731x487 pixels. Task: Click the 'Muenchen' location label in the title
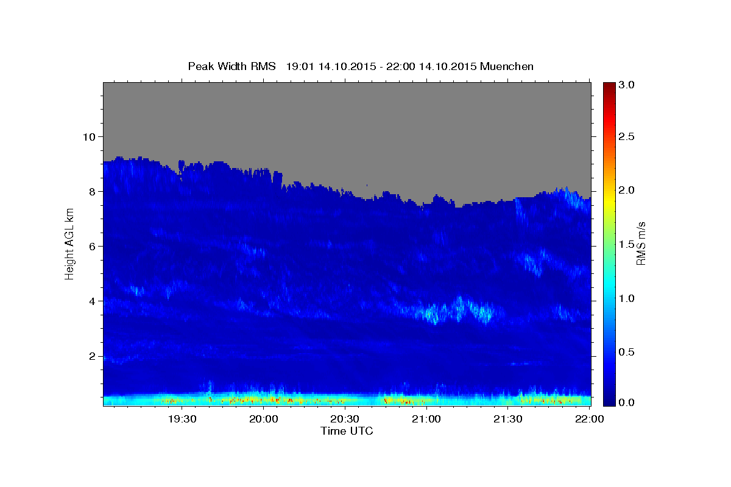(x=507, y=66)
